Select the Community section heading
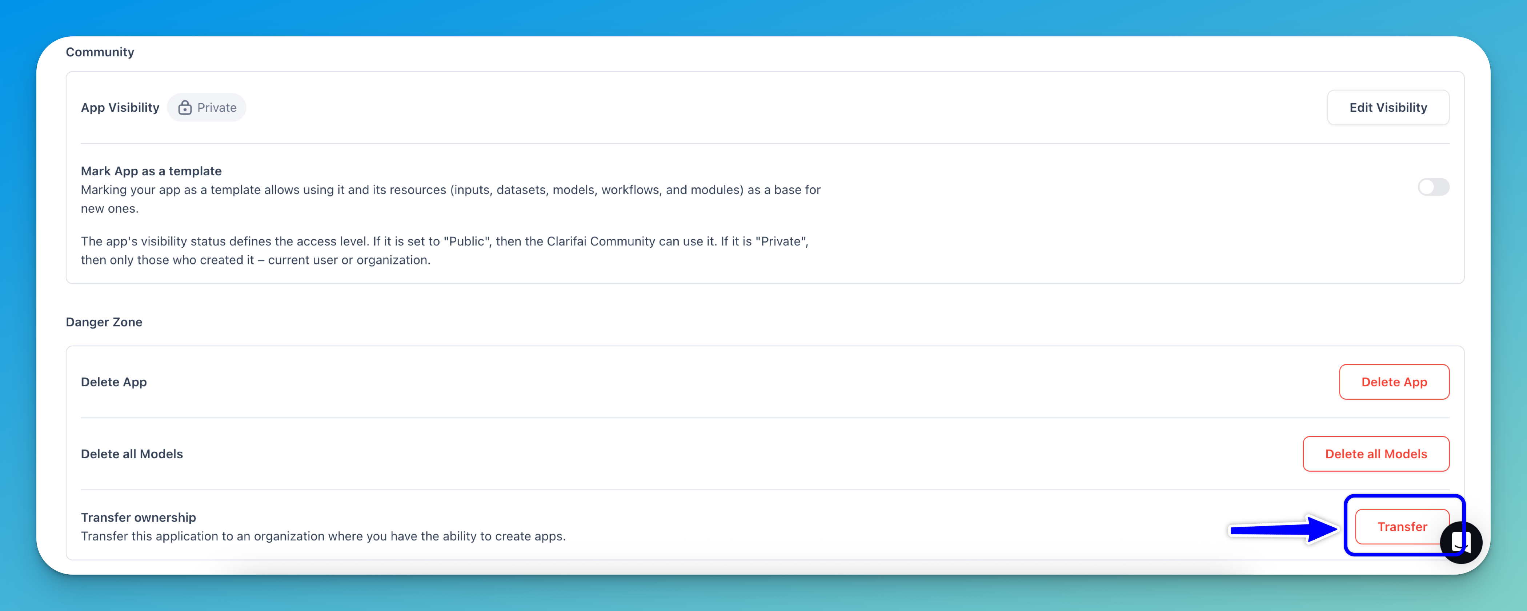The height and width of the screenshot is (611, 1527). pyautogui.click(x=100, y=52)
